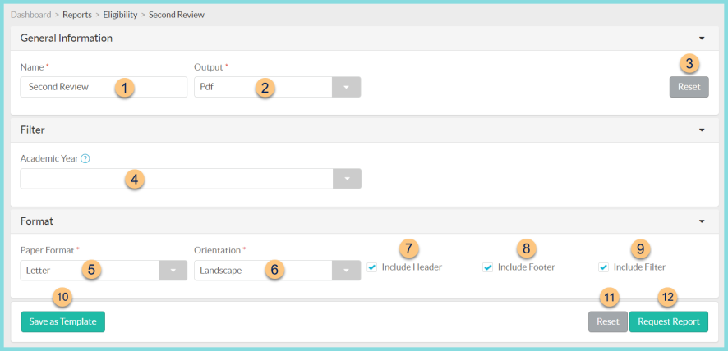This screenshot has height=351, width=728.
Task: Click the Filter section heading
Action: click(33, 130)
